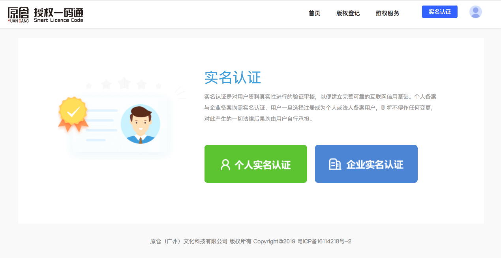This screenshot has height=258, width=501.
Task: Select the 维权服务 menu item
Action: 387,13
